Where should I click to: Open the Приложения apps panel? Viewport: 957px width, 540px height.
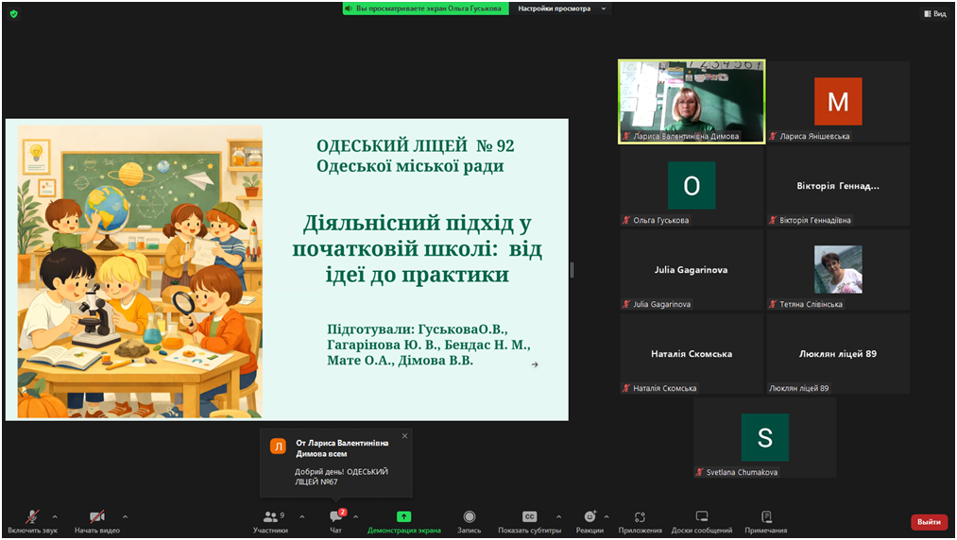pos(640,518)
